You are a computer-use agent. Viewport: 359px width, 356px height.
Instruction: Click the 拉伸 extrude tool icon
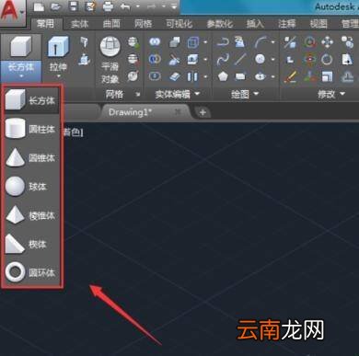58,47
